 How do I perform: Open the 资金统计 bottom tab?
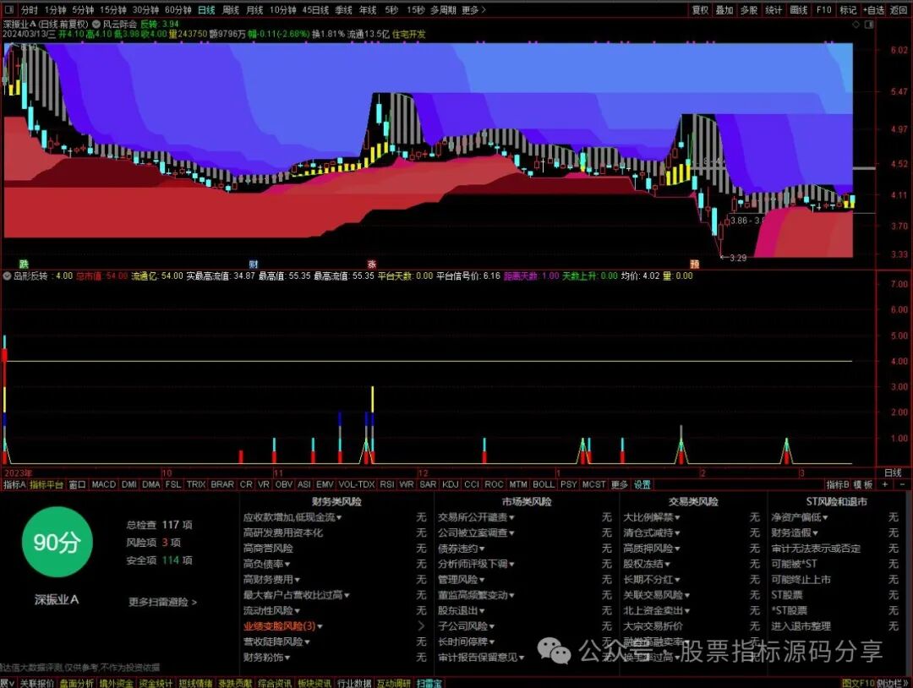click(156, 683)
